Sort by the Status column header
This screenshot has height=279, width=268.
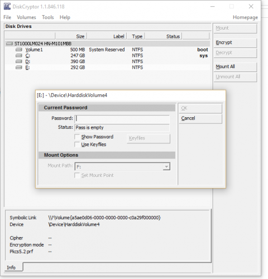[x=164, y=36]
